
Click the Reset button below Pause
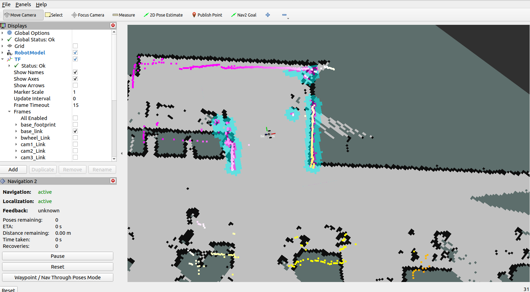[58, 266]
